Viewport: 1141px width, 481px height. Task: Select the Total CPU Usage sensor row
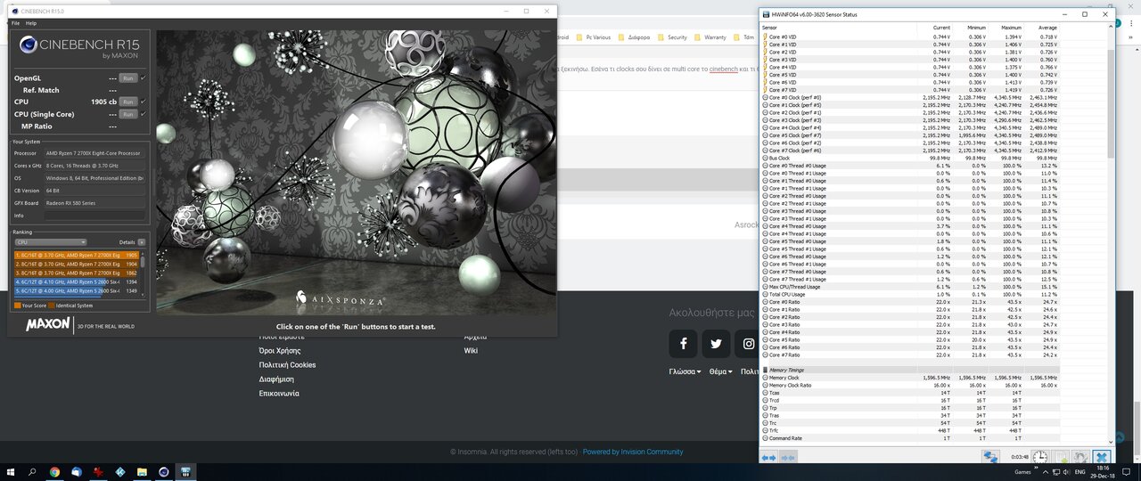pos(909,294)
